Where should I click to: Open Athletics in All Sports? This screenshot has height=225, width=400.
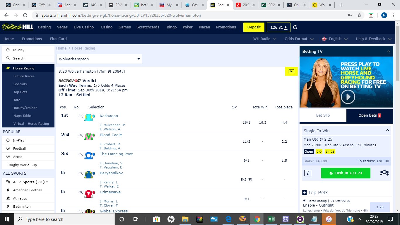28,198
